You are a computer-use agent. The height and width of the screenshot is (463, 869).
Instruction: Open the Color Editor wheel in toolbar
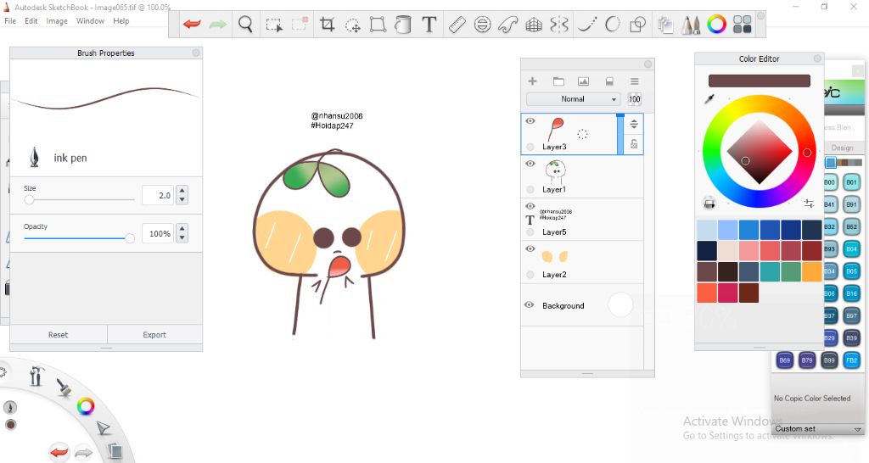pyautogui.click(x=716, y=25)
